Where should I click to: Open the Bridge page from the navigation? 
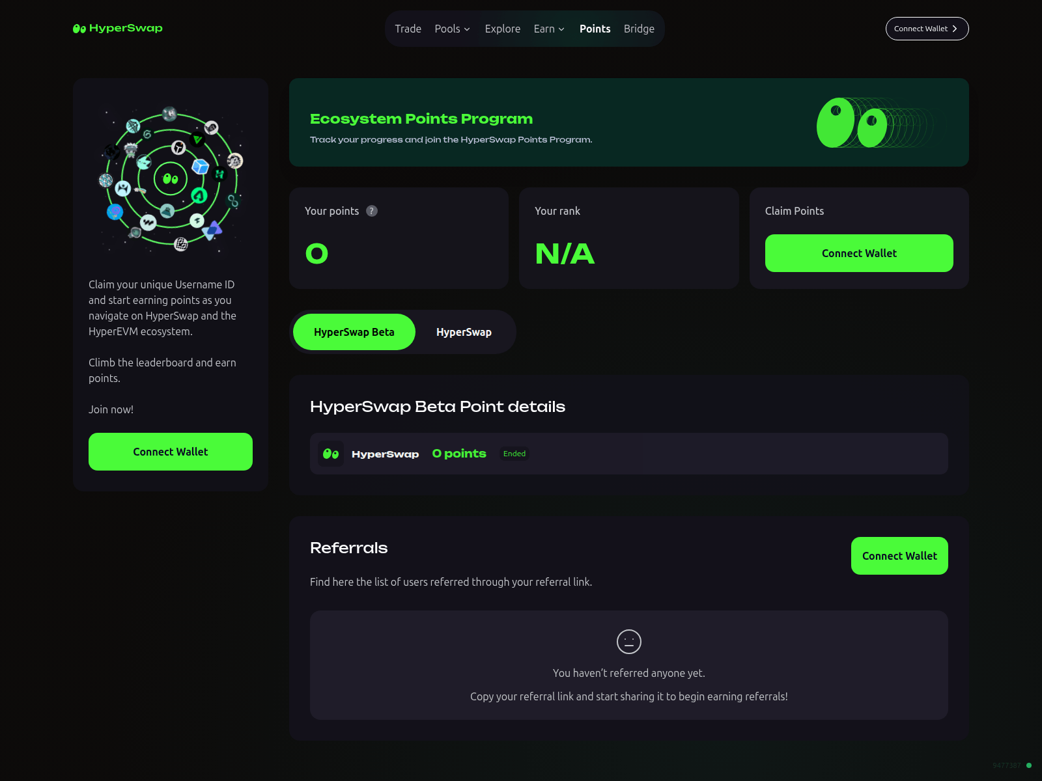pyautogui.click(x=639, y=29)
